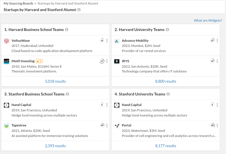Click the VoltusWave company logo
Viewport: 226px width, 154px height.
7,41
